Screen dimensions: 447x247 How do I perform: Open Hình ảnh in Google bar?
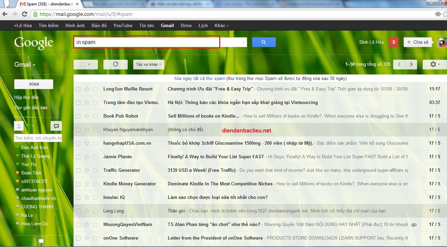75,25
